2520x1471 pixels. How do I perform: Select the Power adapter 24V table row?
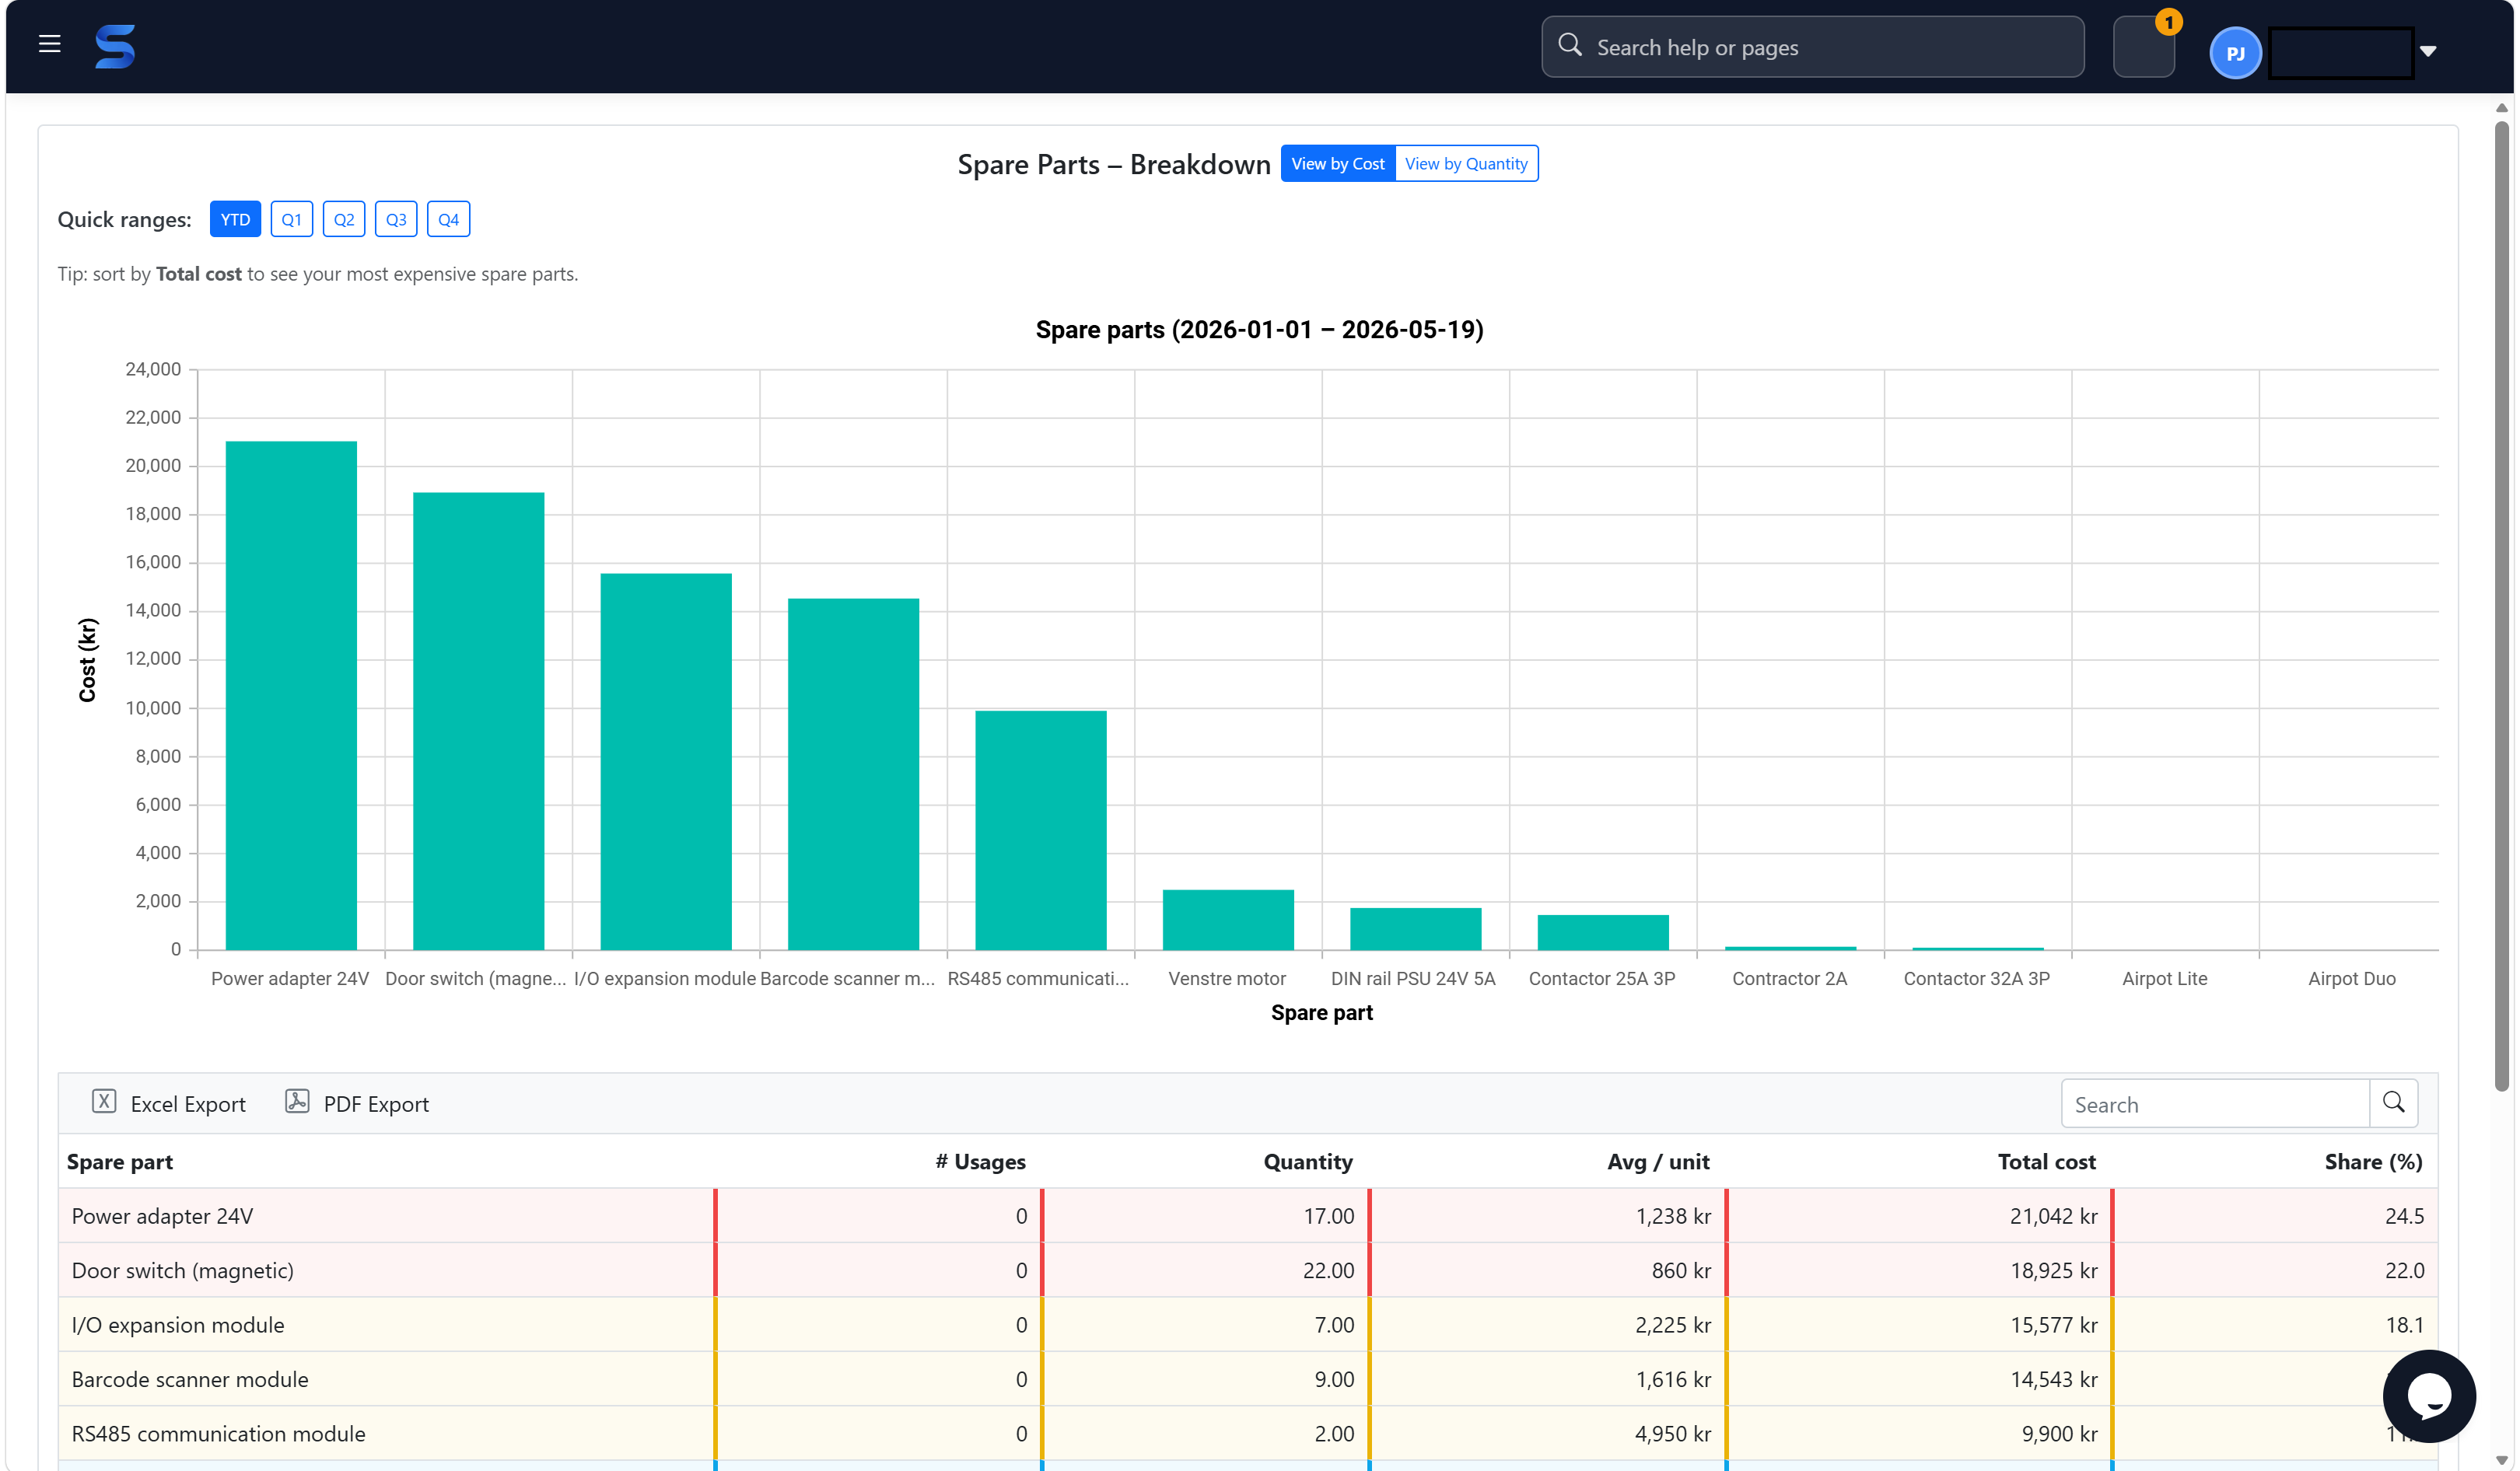[x=1248, y=1216]
